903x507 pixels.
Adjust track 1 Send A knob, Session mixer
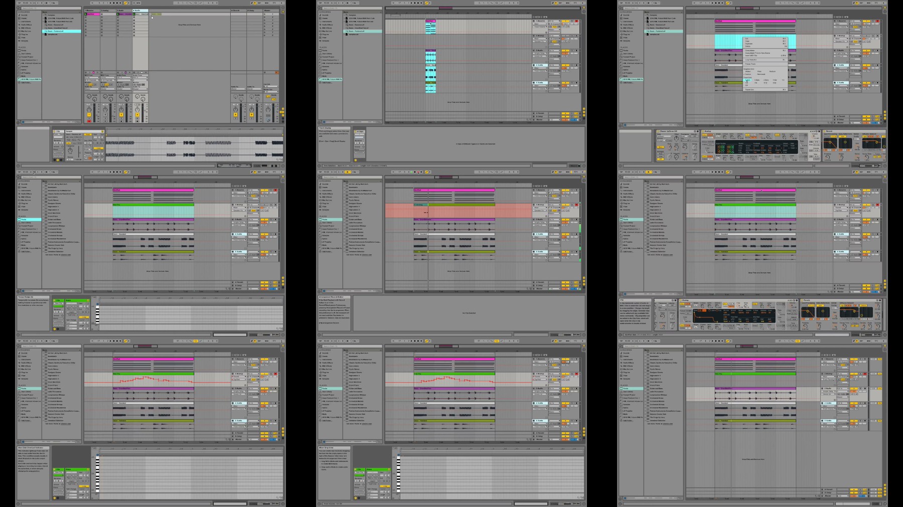(x=89, y=96)
